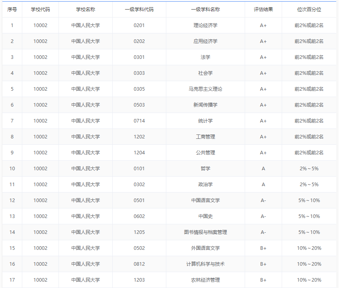Select the 应用经济学 cell

pos(205,41)
